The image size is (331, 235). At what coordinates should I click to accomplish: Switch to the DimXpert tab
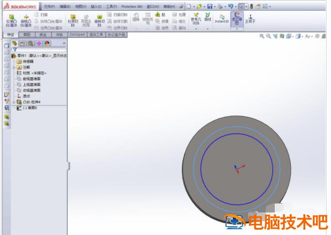(77, 35)
